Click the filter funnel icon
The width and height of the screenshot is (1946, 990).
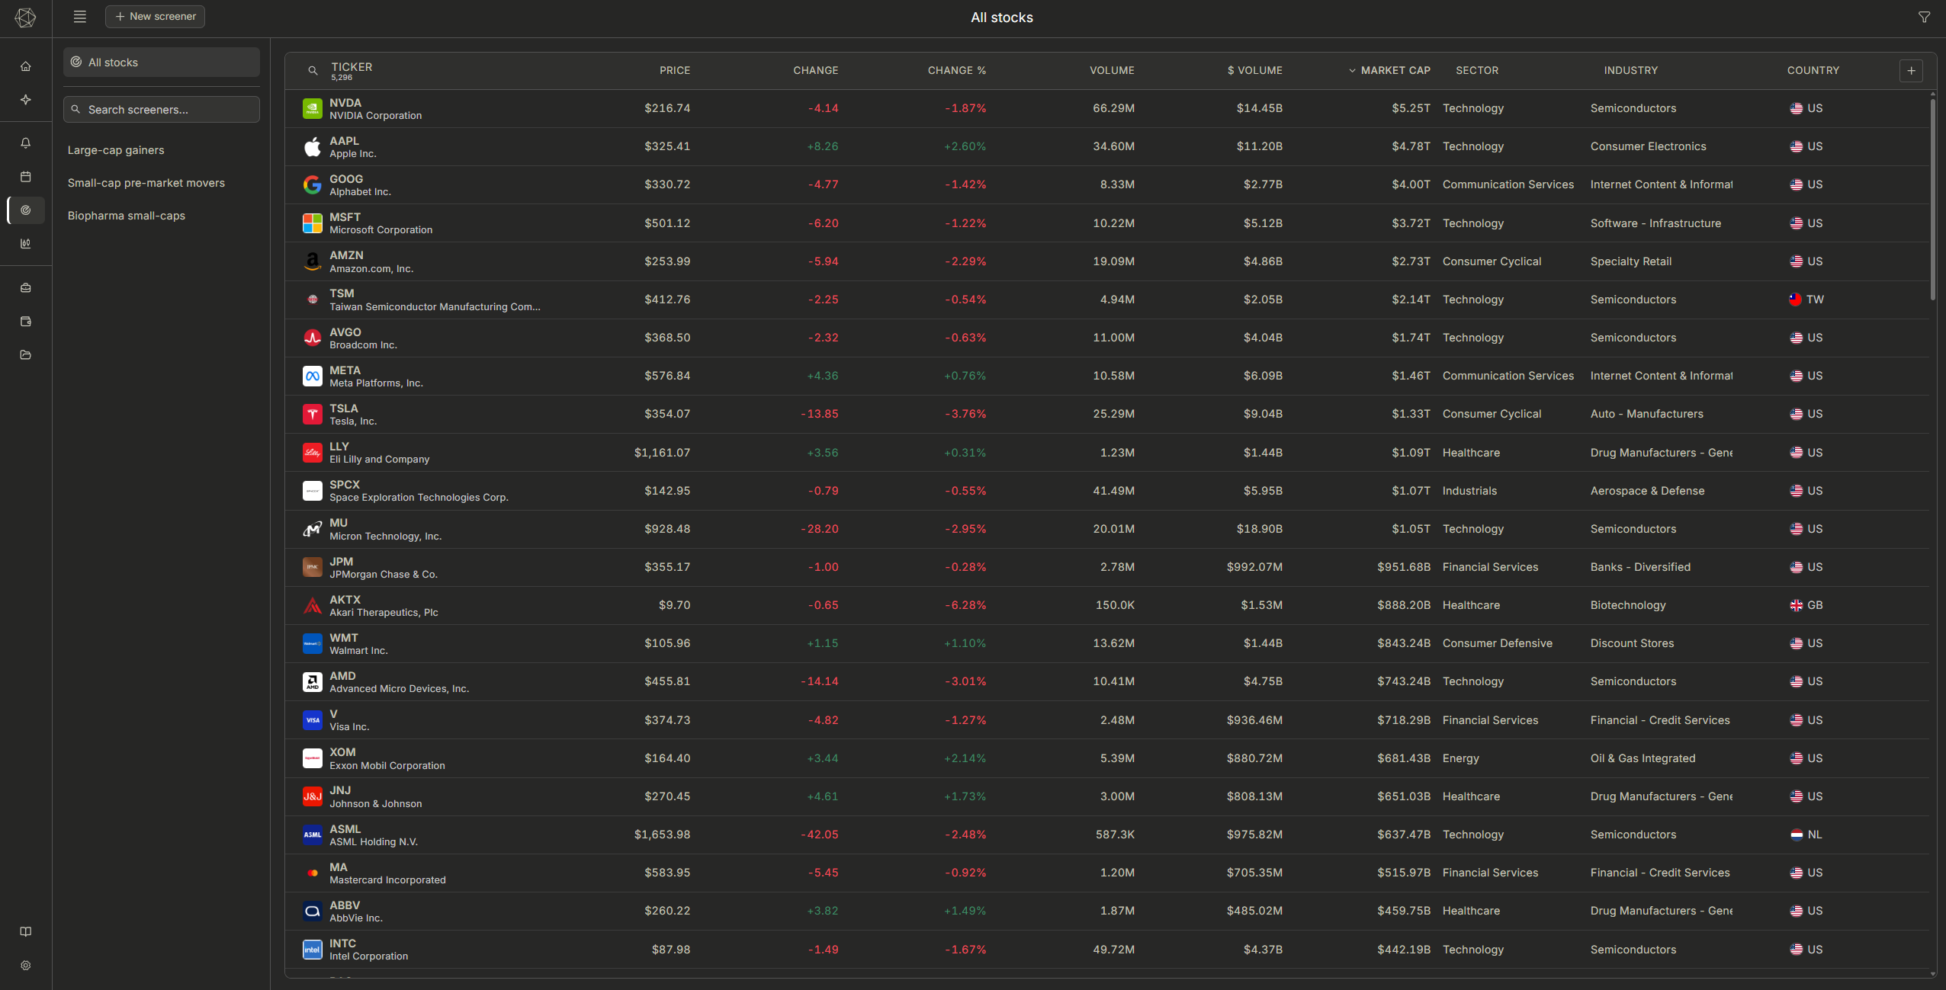coord(1925,18)
